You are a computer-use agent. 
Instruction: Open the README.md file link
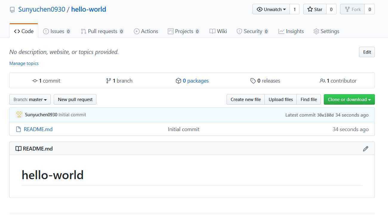tap(38, 129)
